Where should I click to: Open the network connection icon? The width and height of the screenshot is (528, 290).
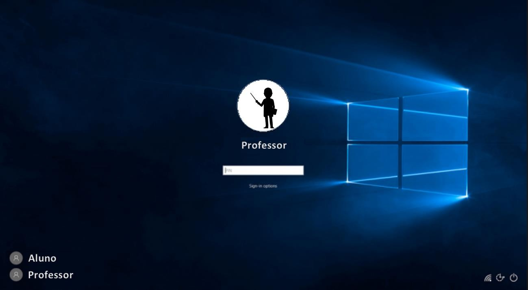pyautogui.click(x=488, y=278)
